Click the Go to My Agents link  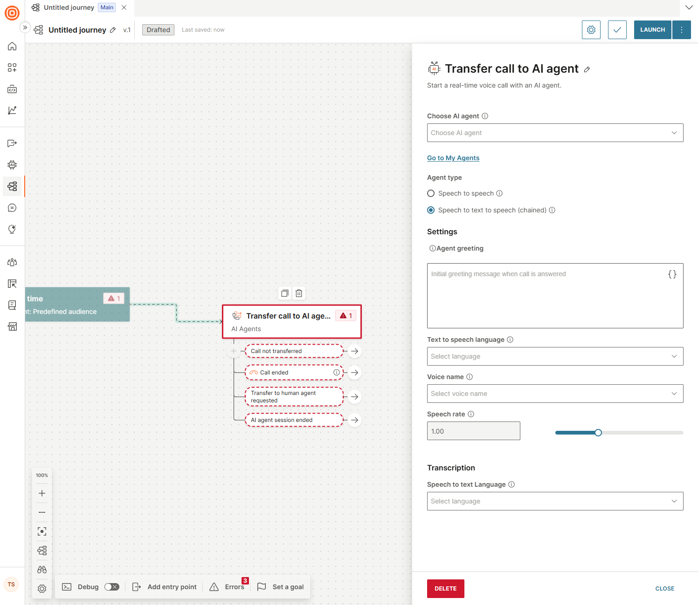coord(453,158)
